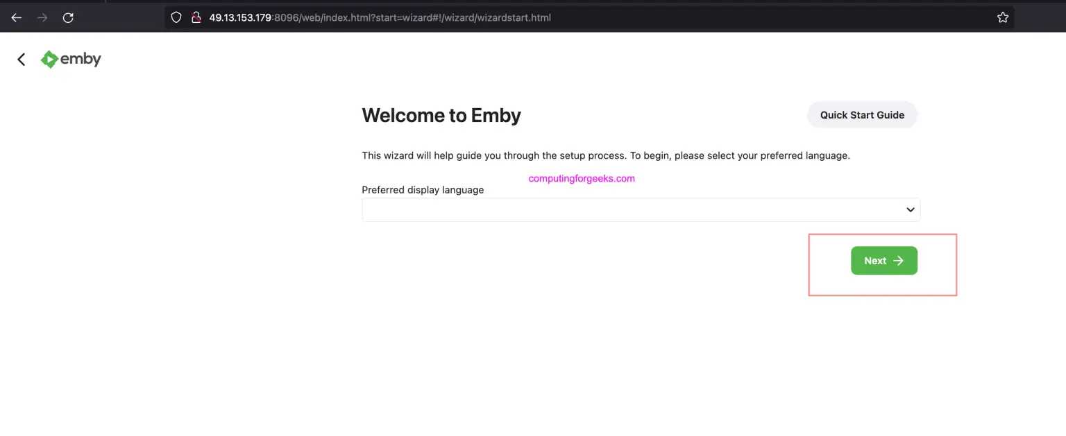Screen dimensions: 1066x436
Task: Click the Next button
Action: (883, 260)
